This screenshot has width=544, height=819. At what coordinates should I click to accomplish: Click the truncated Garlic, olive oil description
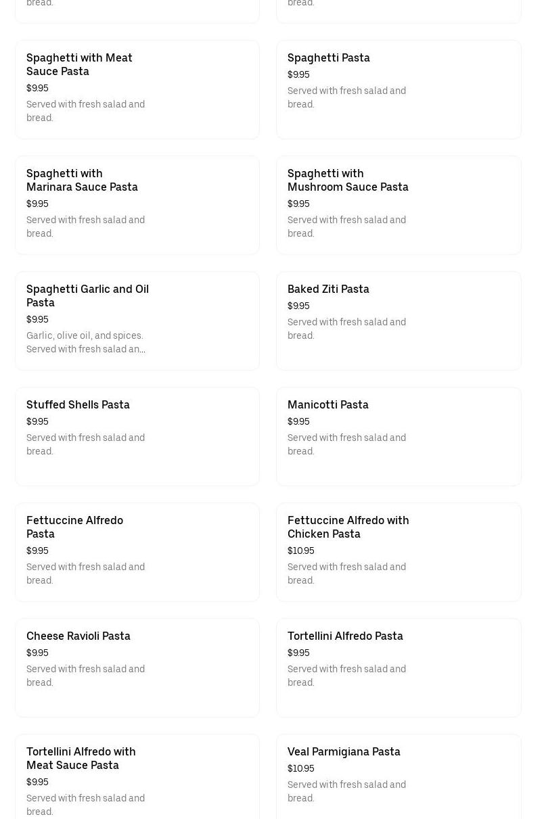(86, 343)
